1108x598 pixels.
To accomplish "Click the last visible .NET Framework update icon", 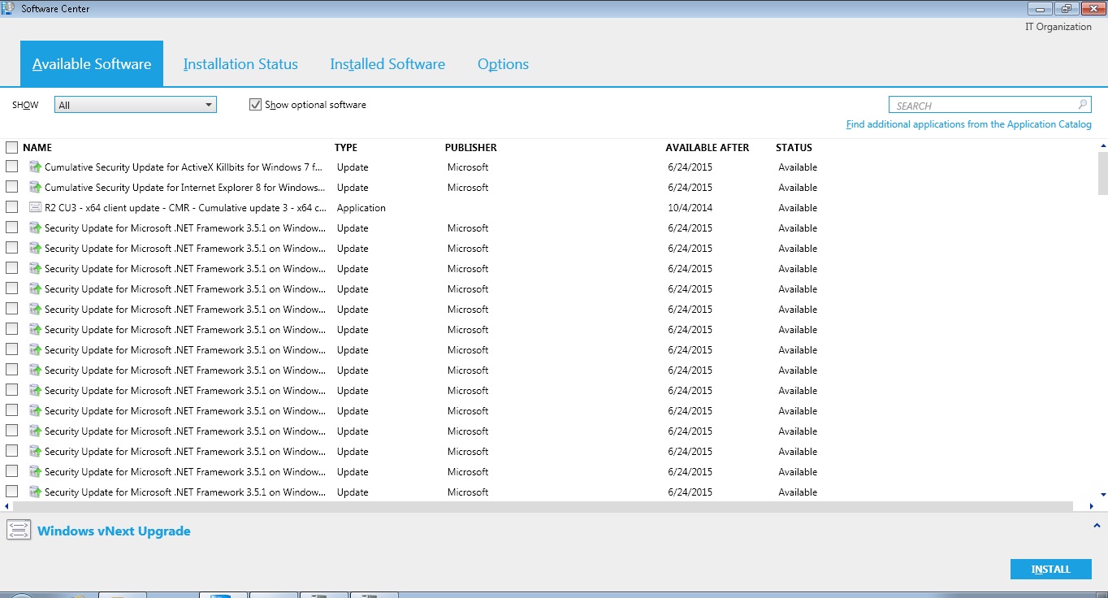I will [35, 492].
